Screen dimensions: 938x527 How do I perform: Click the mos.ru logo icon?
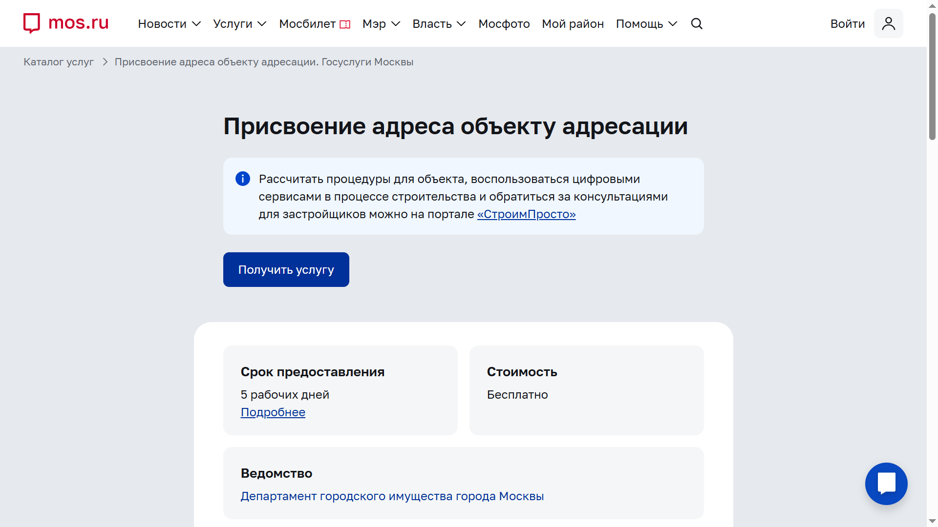point(32,23)
